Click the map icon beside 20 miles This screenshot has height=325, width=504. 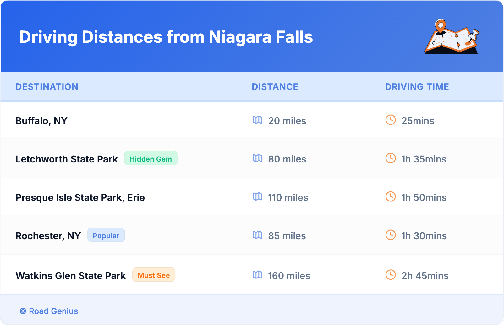[257, 120]
